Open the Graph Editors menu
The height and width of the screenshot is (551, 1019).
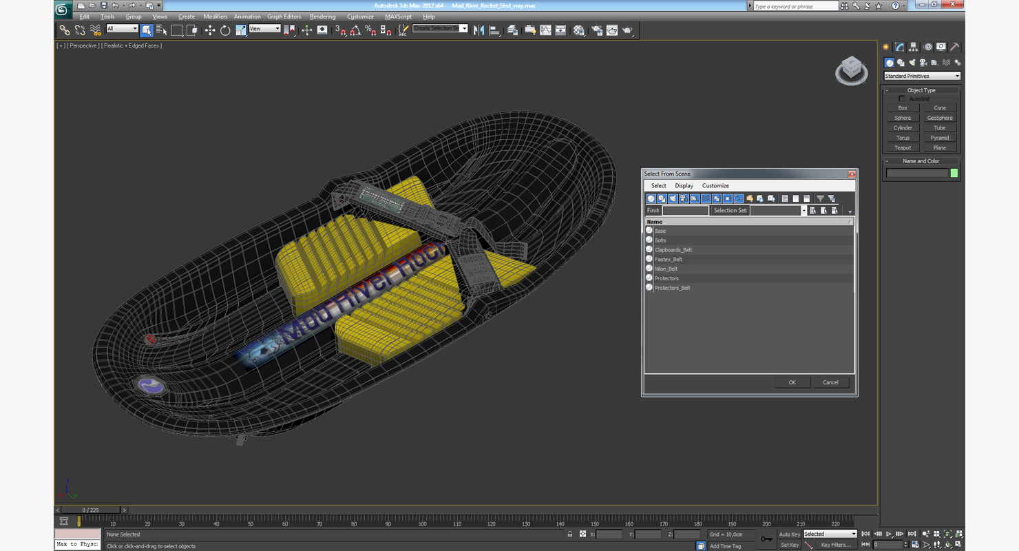pyautogui.click(x=284, y=17)
